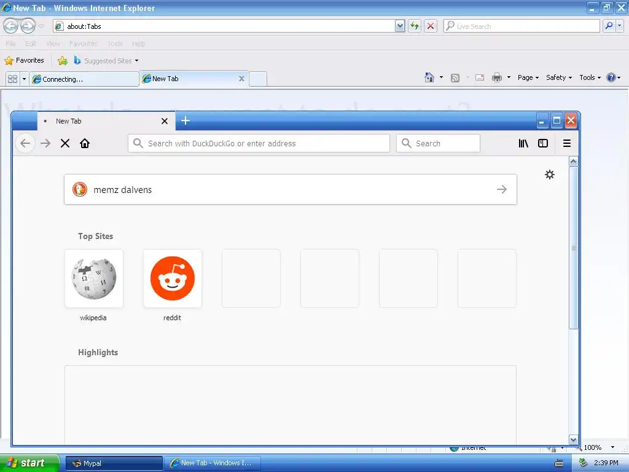
Task: Click the IE Read Mail icon
Action: click(x=479, y=77)
